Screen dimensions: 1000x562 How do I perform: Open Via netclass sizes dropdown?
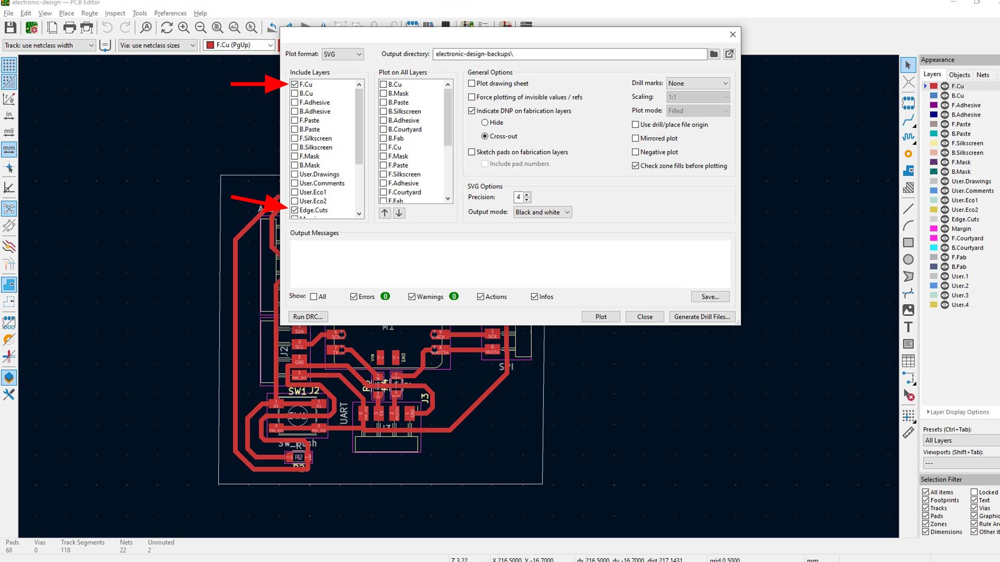pos(158,45)
